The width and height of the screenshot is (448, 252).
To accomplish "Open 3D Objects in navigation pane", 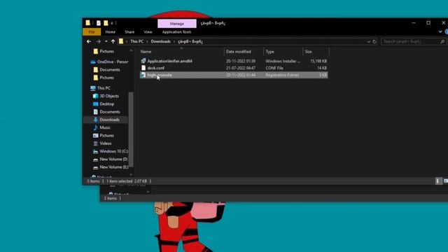I will [x=109, y=96].
